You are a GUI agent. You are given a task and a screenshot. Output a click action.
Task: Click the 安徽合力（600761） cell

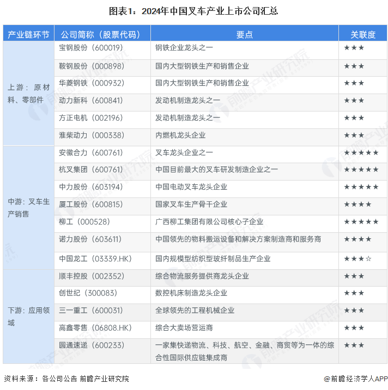point(102,154)
